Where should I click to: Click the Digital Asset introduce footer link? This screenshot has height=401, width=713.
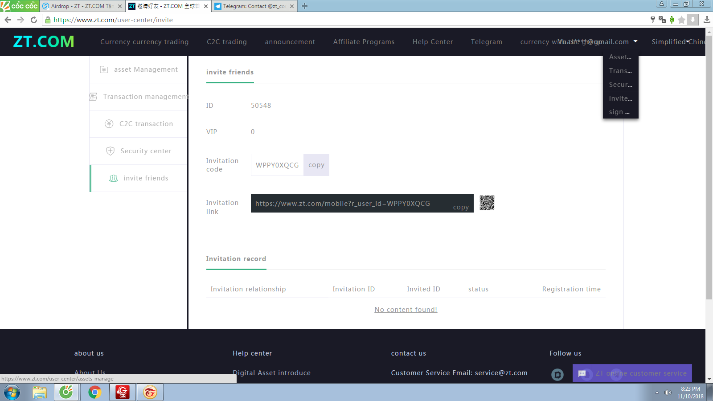click(272, 373)
